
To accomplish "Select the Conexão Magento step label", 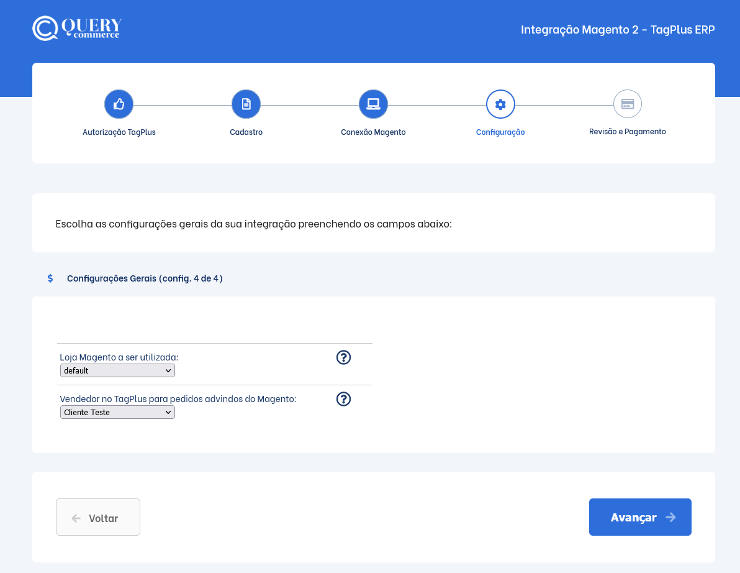I will (373, 132).
